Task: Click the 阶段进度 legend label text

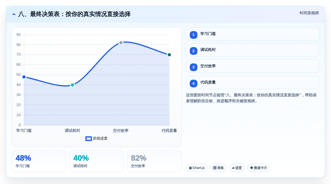Action: 100,138
